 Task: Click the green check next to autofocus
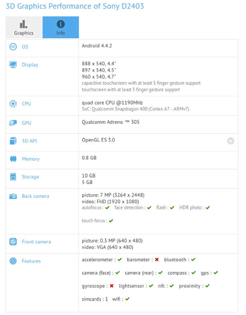point(107,208)
